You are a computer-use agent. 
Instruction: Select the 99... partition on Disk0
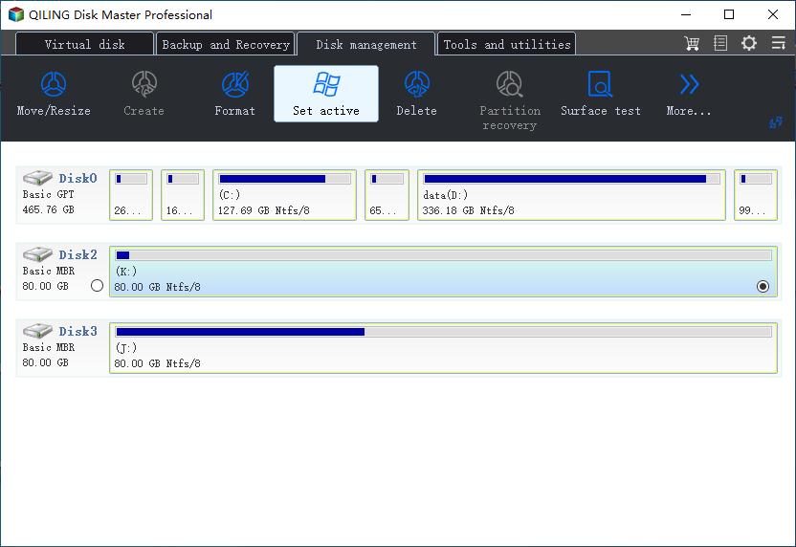pyautogui.click(x=756, y=195)
